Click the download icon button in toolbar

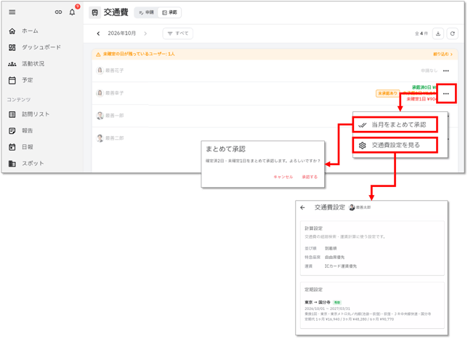pyautogui.click(x=438, y=33)
